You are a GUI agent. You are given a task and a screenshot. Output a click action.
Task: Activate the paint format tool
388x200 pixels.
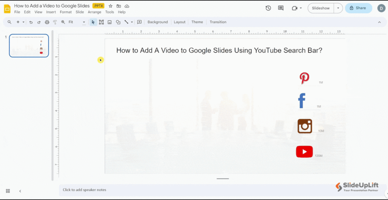pyautogui.click(x=55, y=22)
